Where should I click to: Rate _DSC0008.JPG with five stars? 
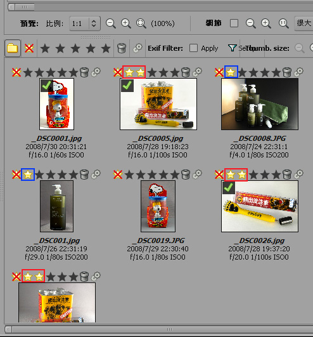(x=276, y=72)
